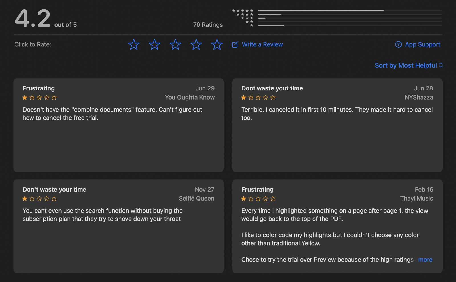Screen dimensions: 456x282
Task: Rate the app five stars
Action: pos(217,44)
